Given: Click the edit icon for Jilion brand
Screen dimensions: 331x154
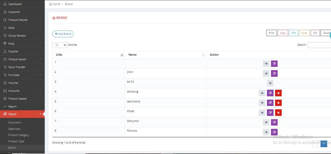Looking at the screenshot, I should pos(274,73).
